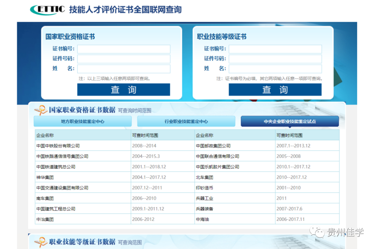376x249 pixels.
Task: Click date range 2007.1--2013.12
Action: 293,146
